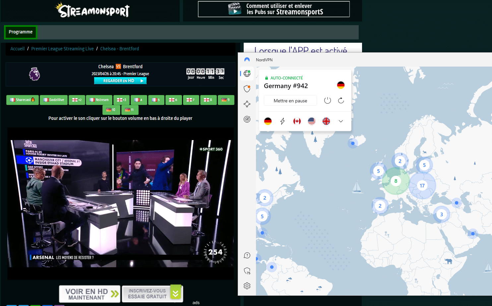Disconnect VPN with the power icon
492x306 pixels.
tap(328, 100)
